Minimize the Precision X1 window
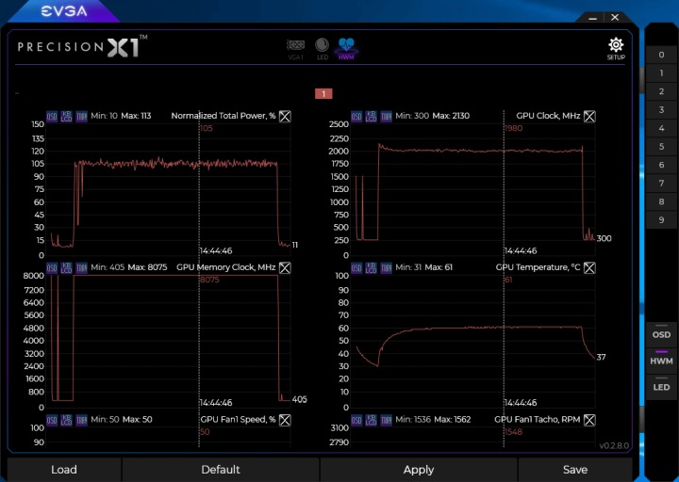Image resolution: width=679 pixels, height=482 pixels. [x=593, y=18]
